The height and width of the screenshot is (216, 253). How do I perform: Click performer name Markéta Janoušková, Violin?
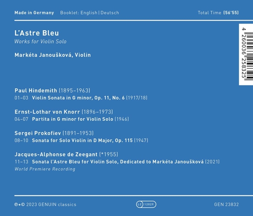(x=52, y=55)
